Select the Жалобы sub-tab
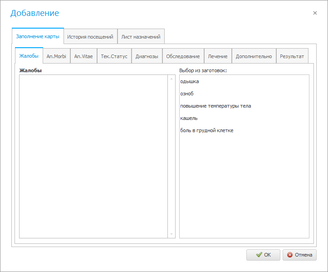This screenshot has width=328, height=272. click(29, 56)
